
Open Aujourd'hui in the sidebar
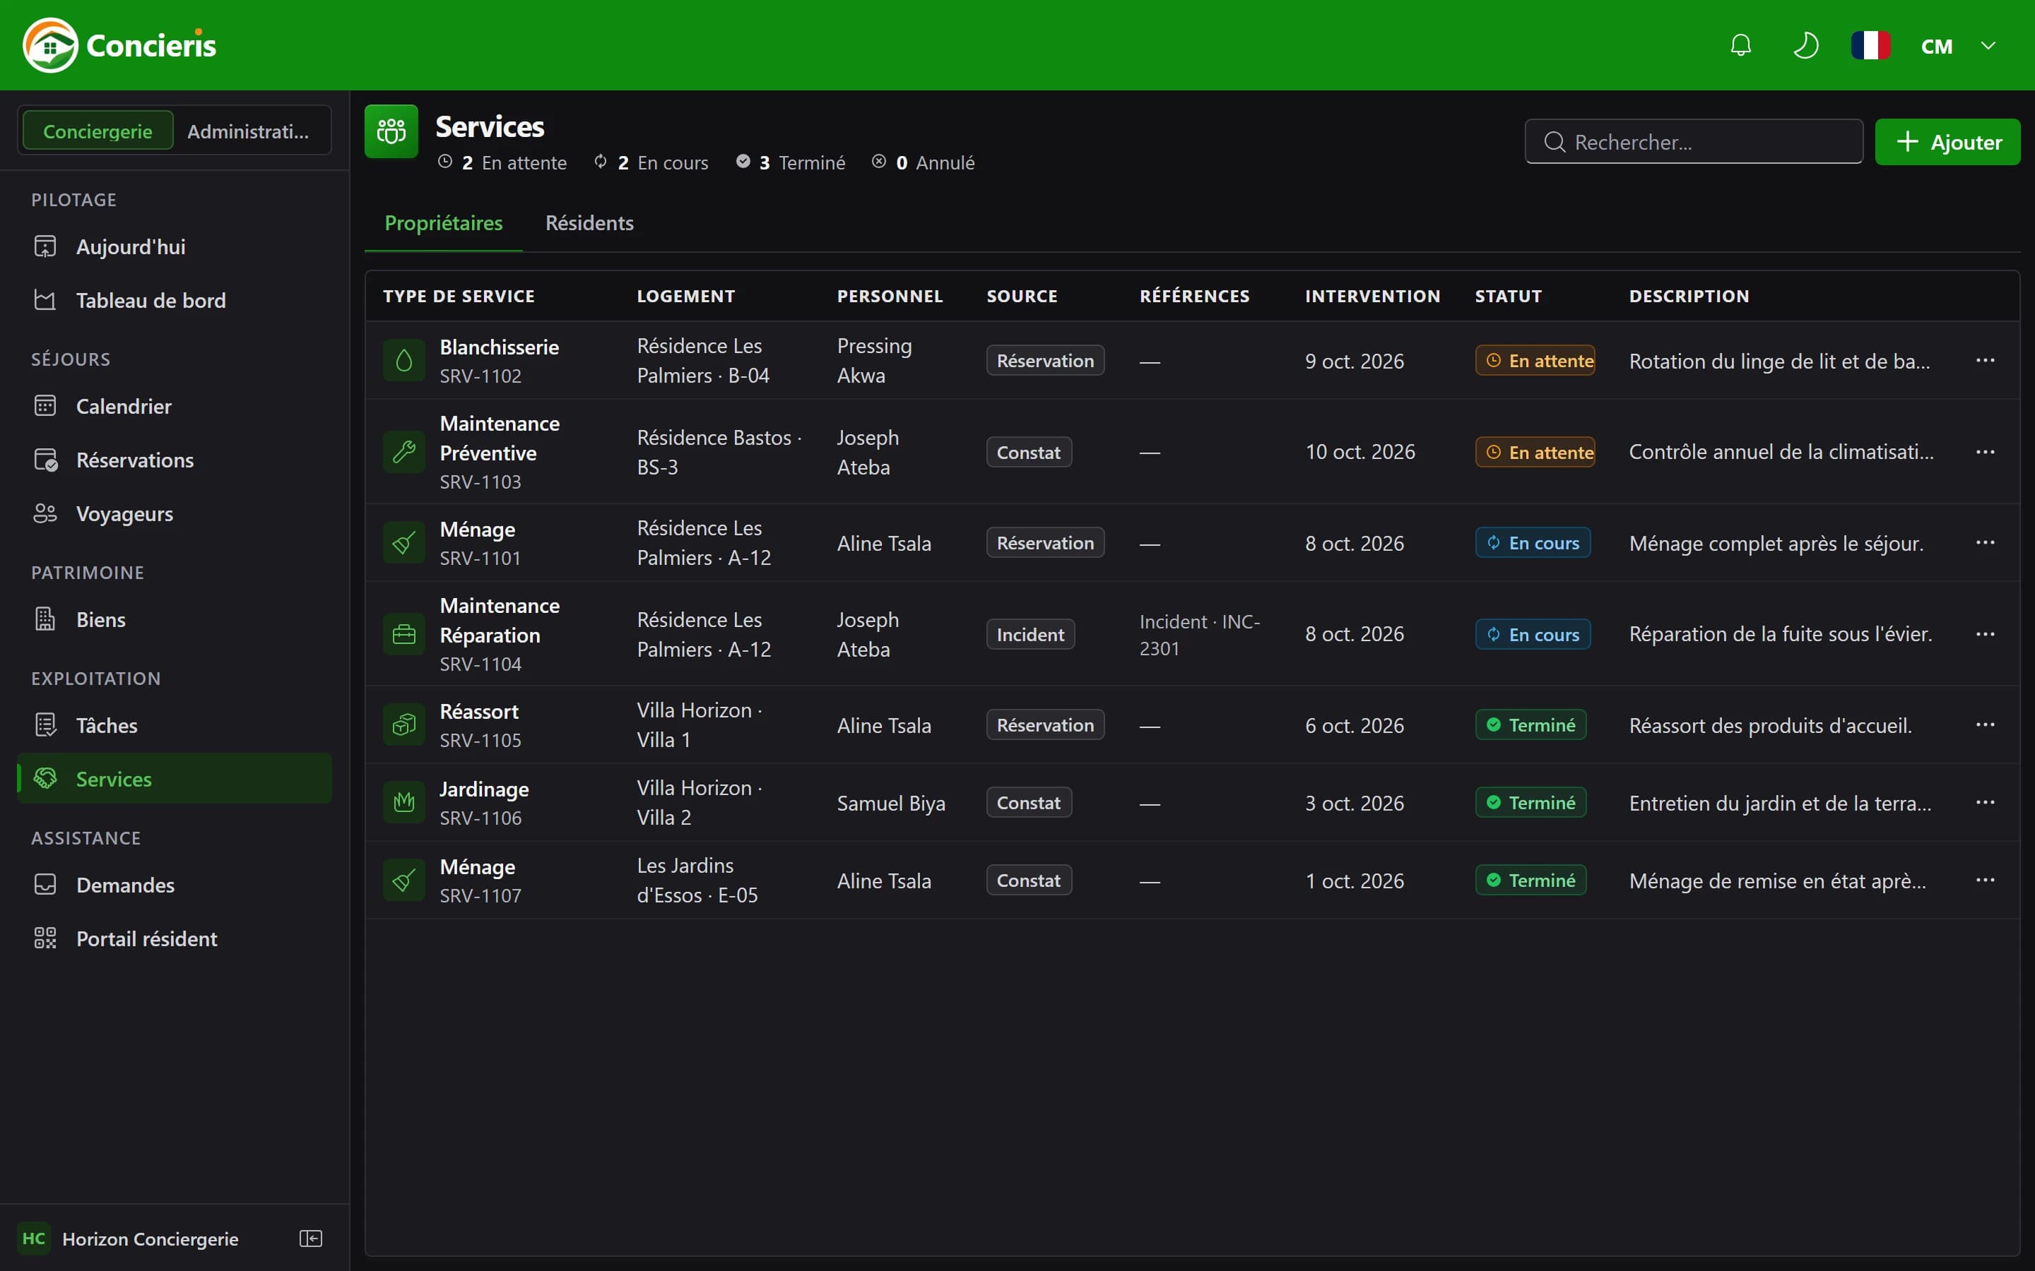pos(175,246)
